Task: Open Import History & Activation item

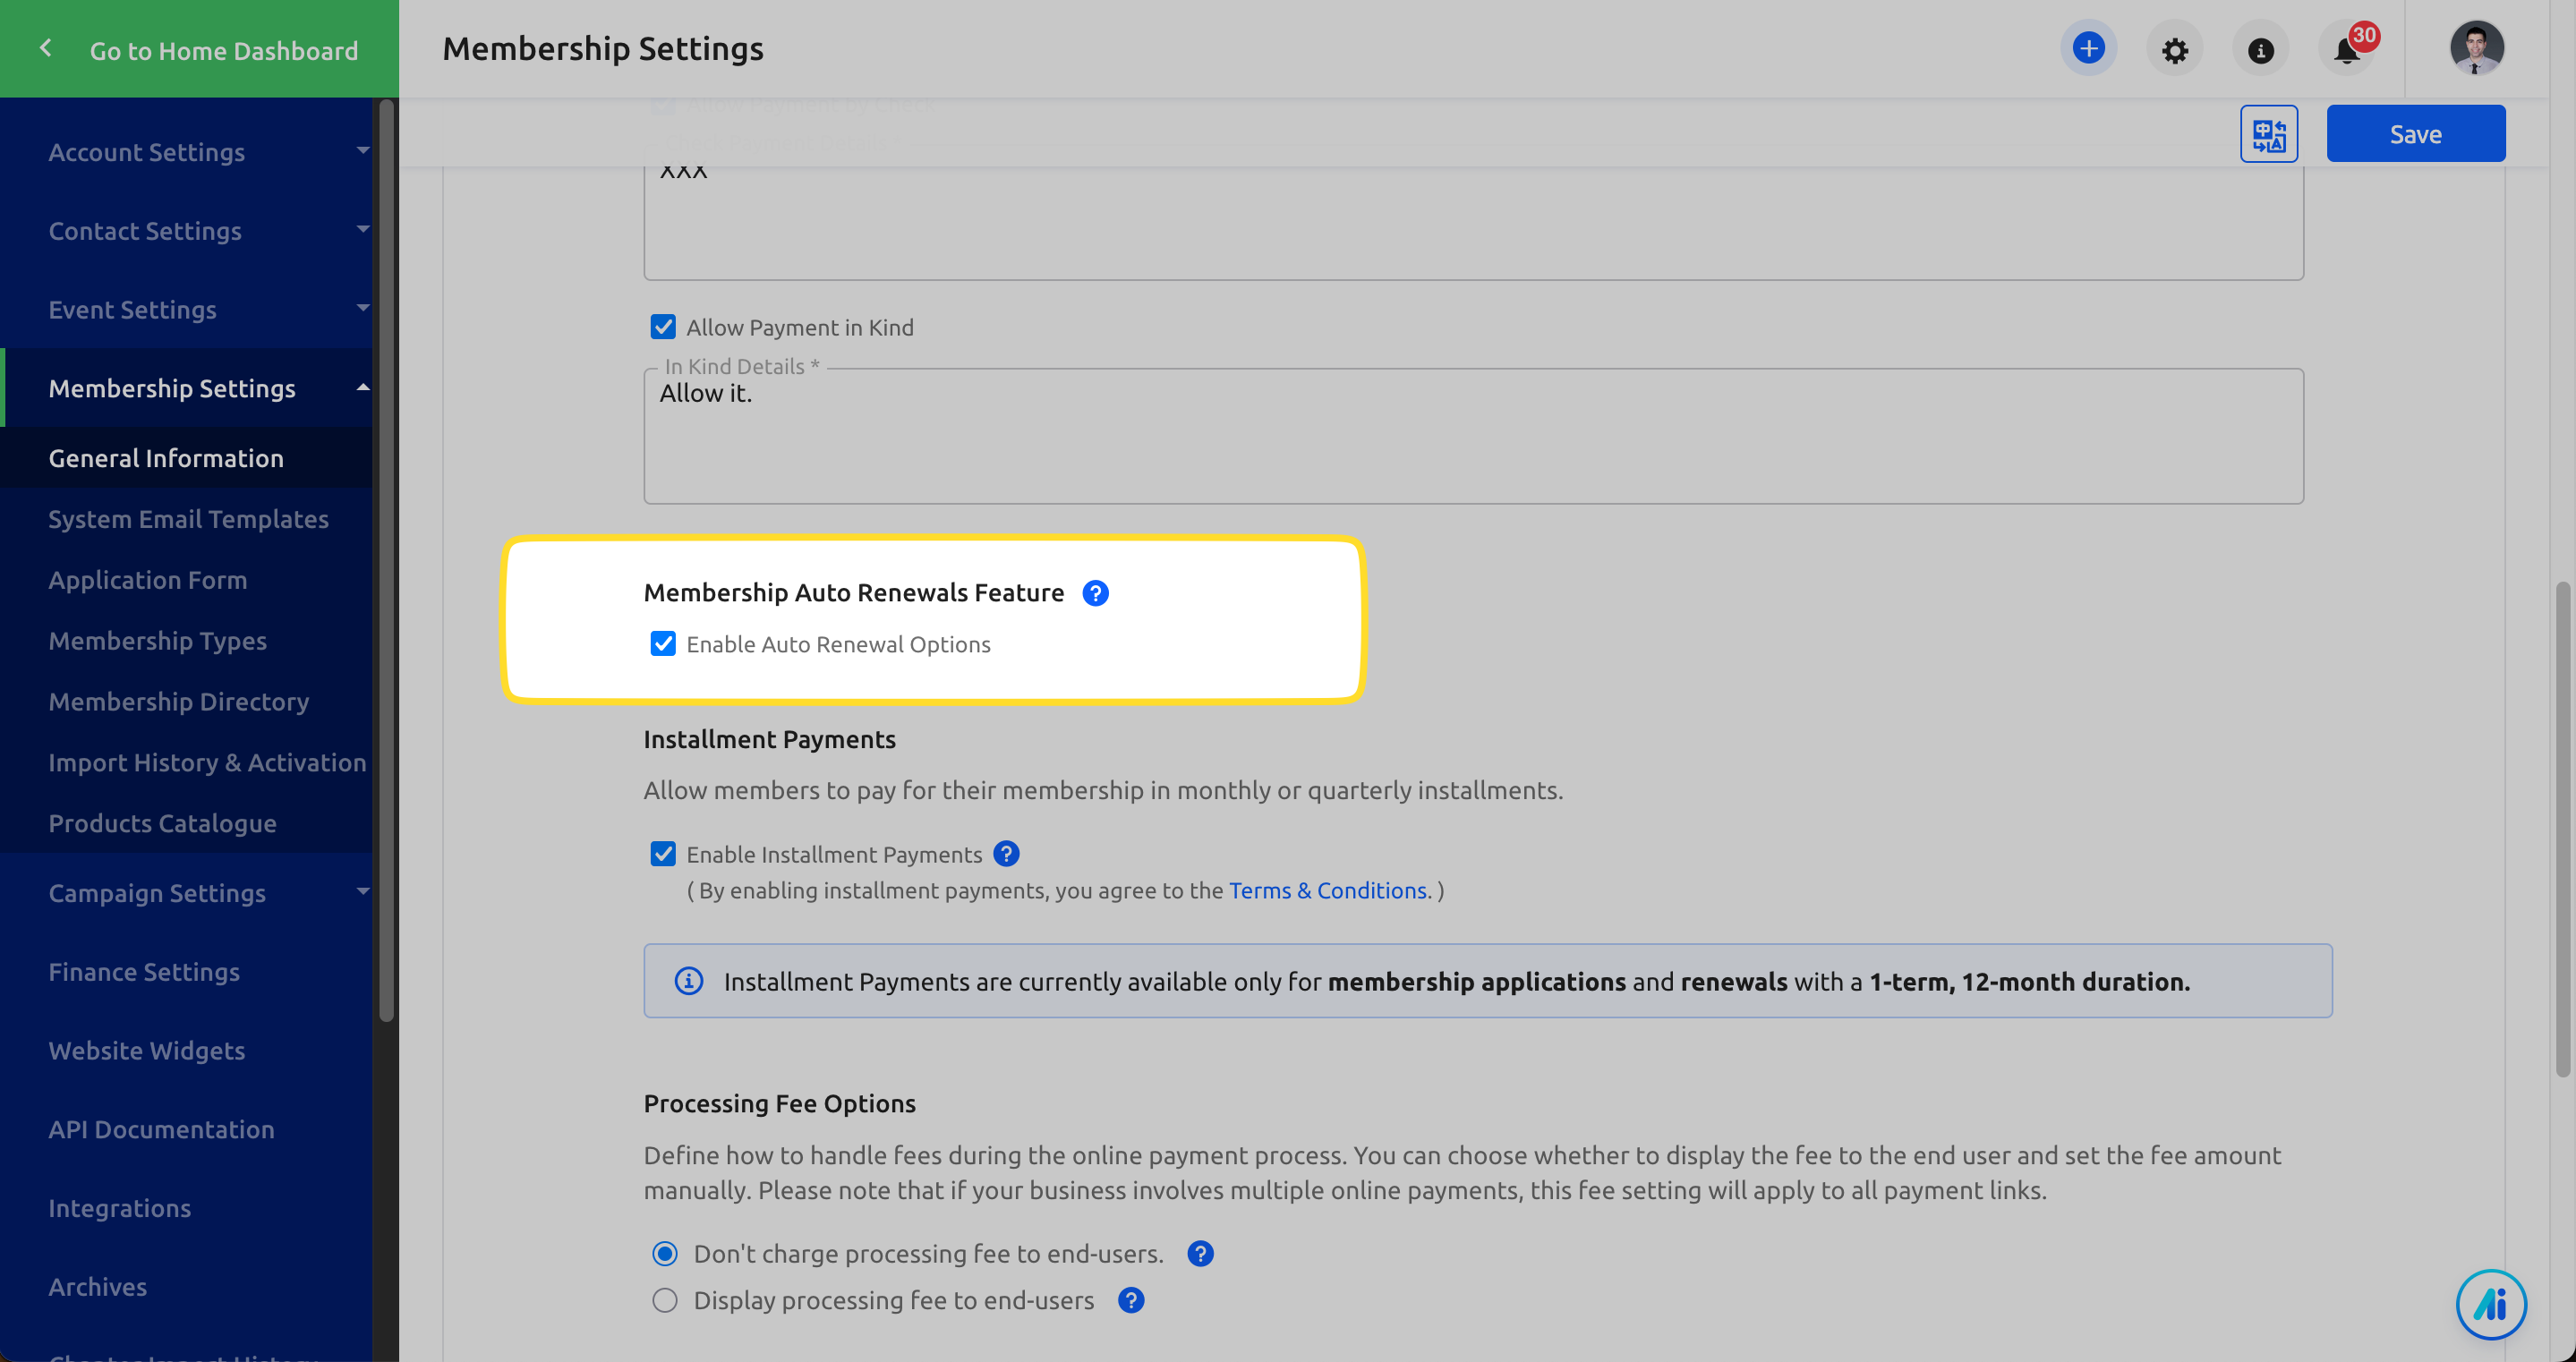Action: 186,763
